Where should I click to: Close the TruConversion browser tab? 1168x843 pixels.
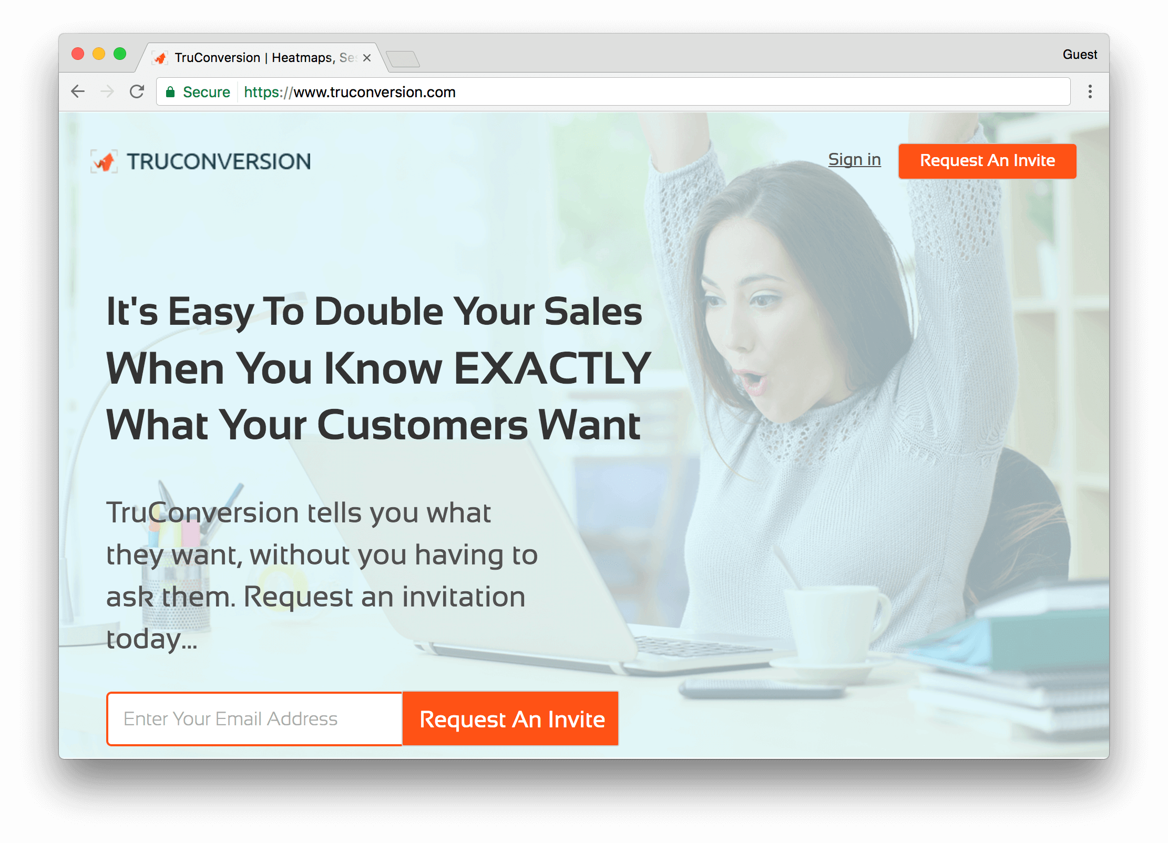367,58
